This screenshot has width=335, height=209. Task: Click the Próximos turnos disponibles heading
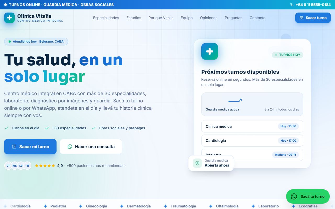240,72
